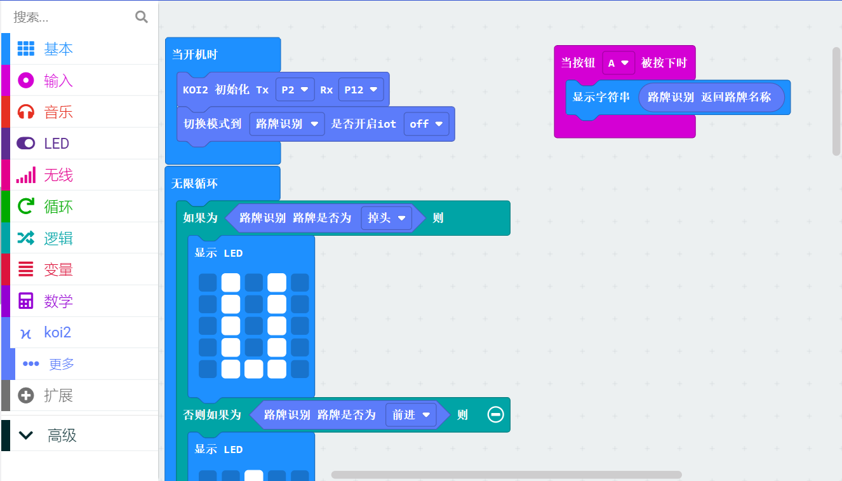This screenshot has width=842, height=481.
Task: Open the LED block category
Action: point(79,144)
